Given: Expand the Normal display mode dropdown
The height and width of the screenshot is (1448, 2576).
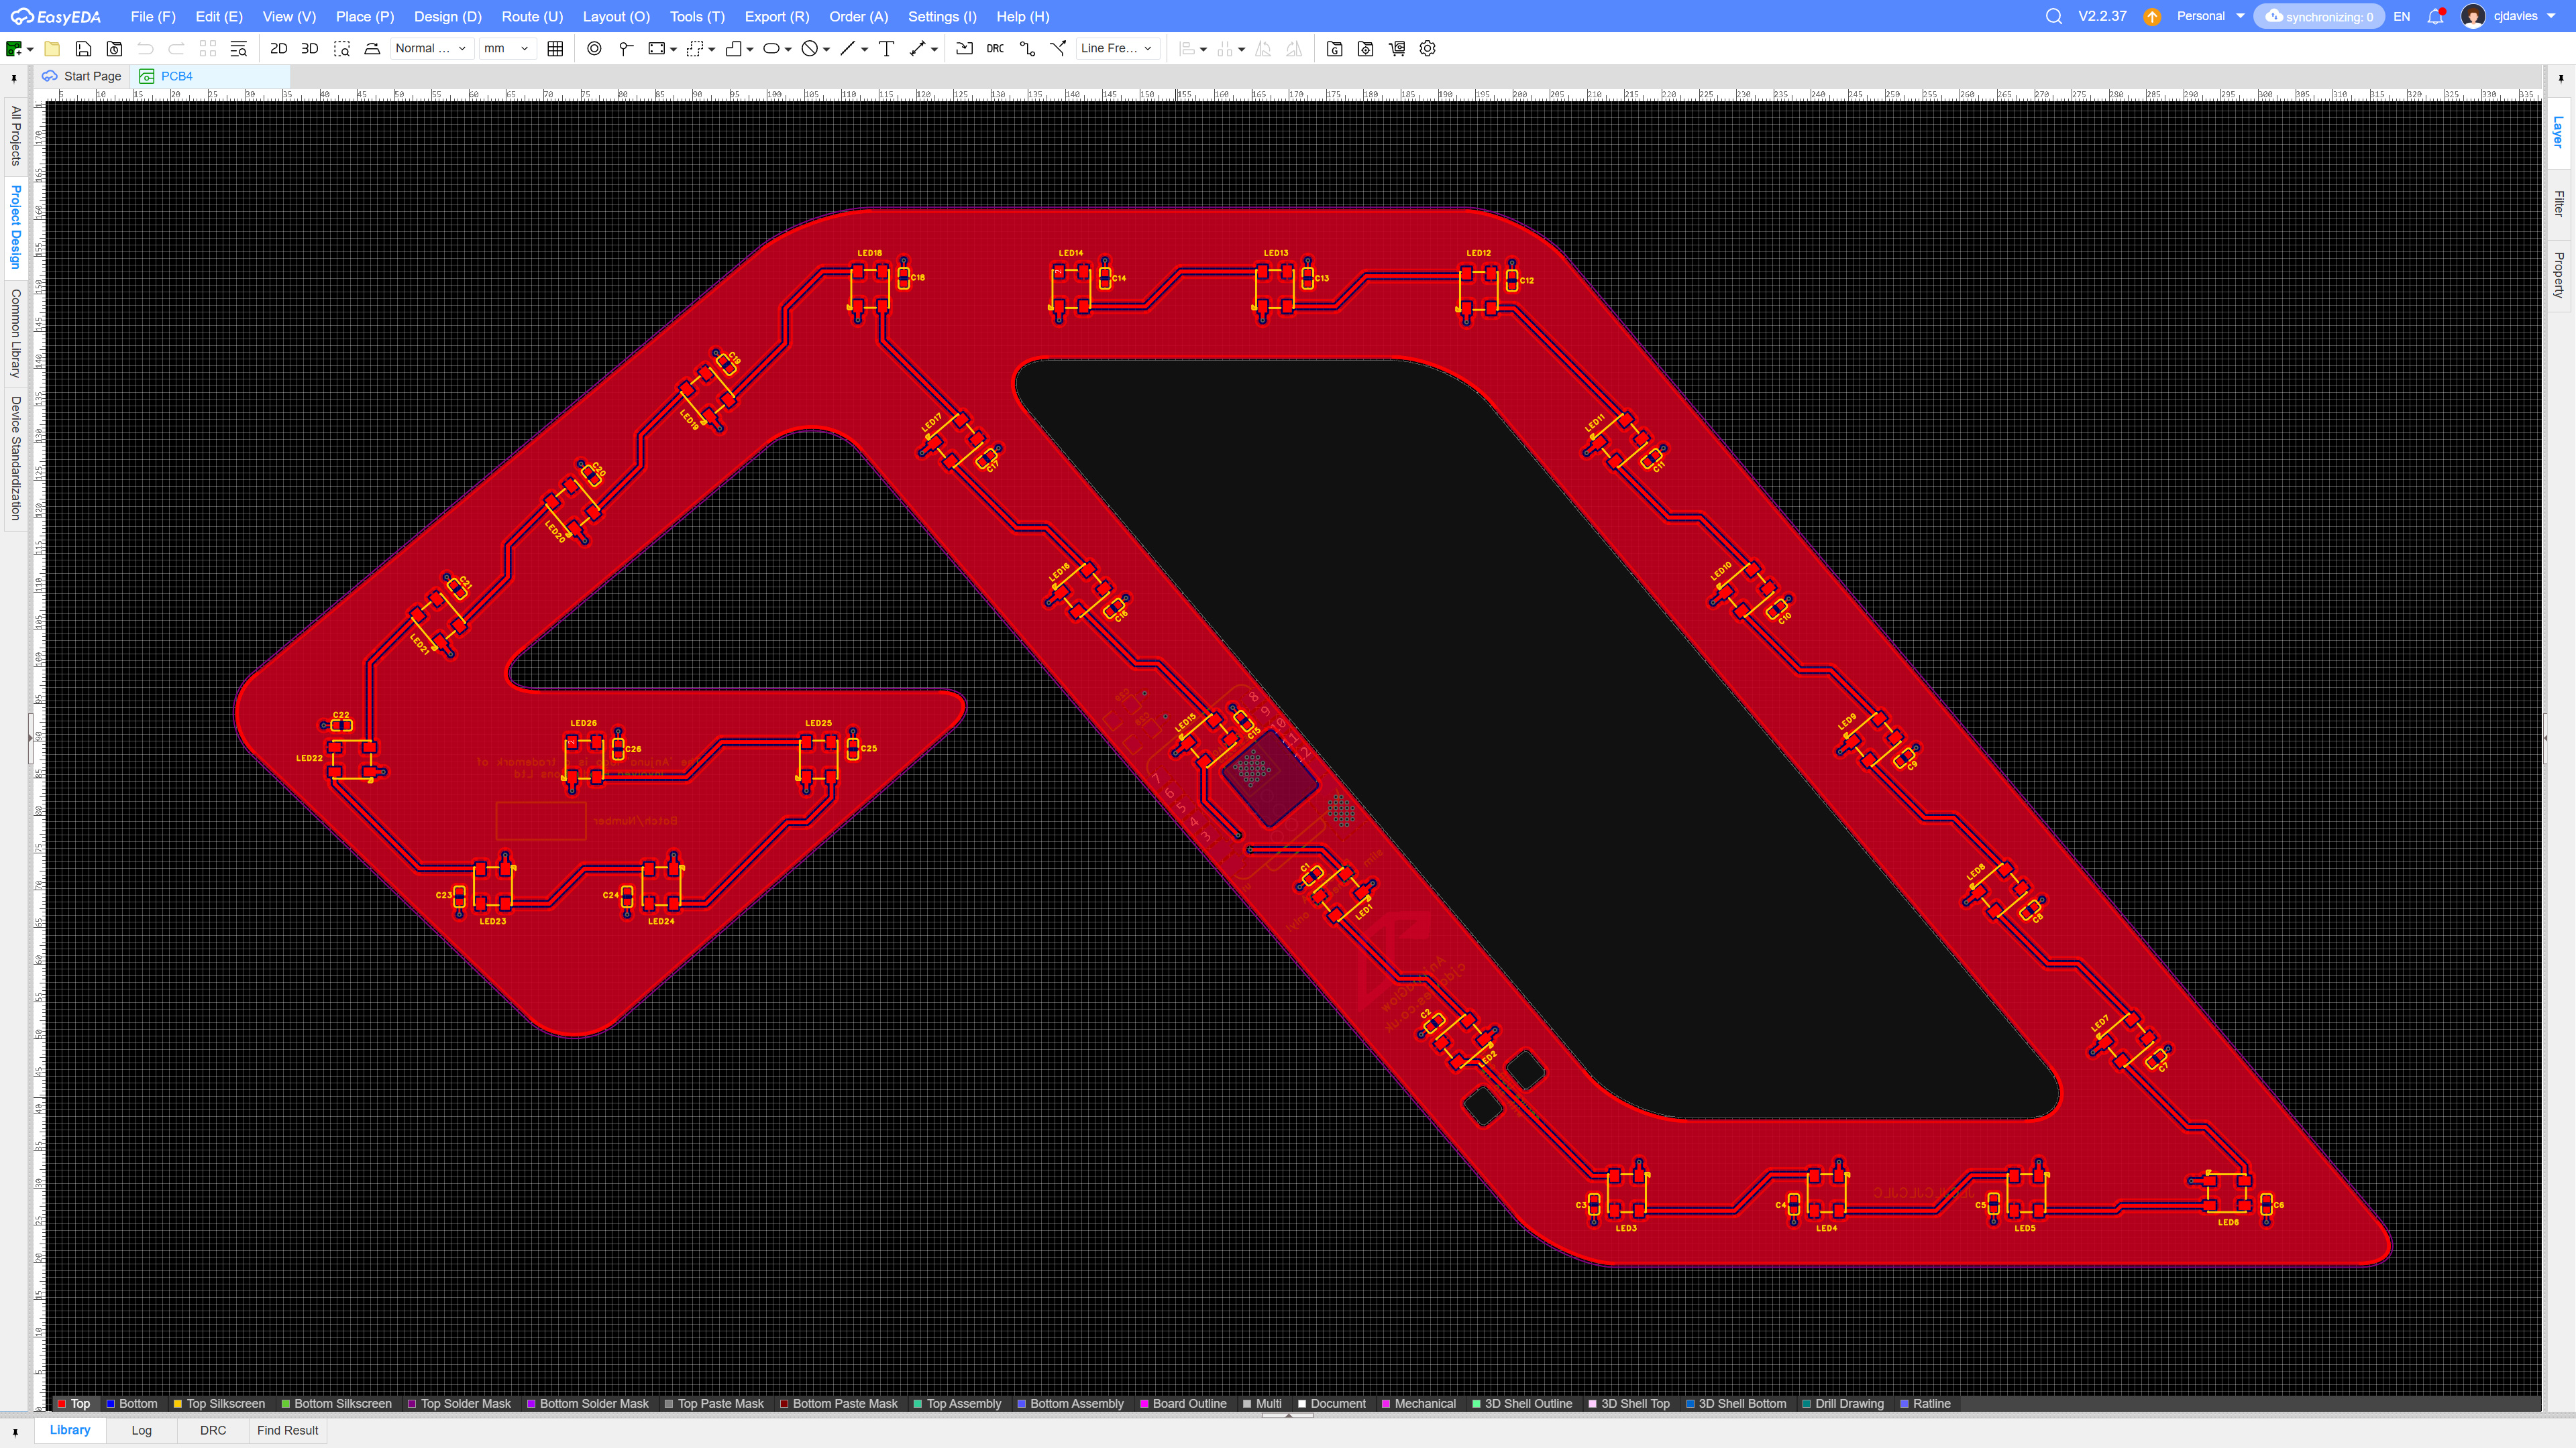Looking at the screenshot, I should tap(430, 48).
